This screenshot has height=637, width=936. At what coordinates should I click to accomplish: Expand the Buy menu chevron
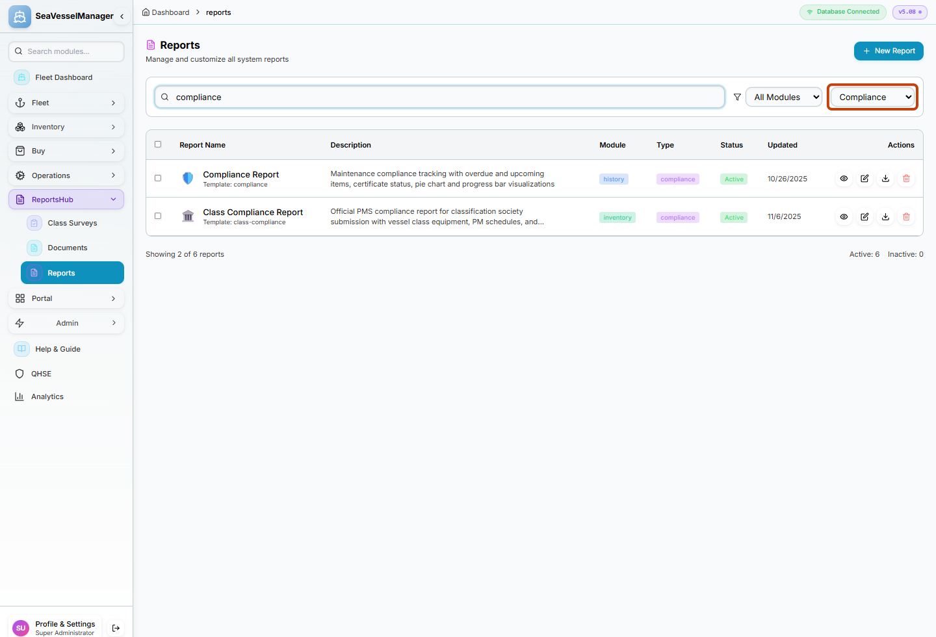pyautogui.click(x=113, y=151)
